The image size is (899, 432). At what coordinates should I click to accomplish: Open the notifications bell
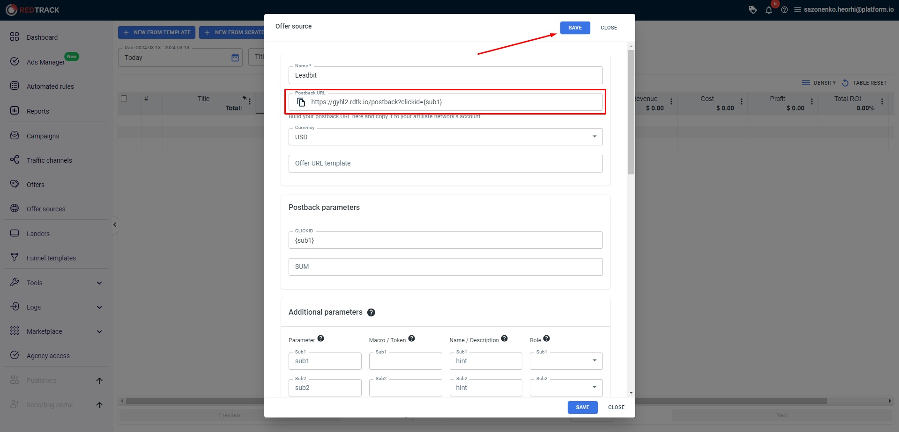coord(769,10)
